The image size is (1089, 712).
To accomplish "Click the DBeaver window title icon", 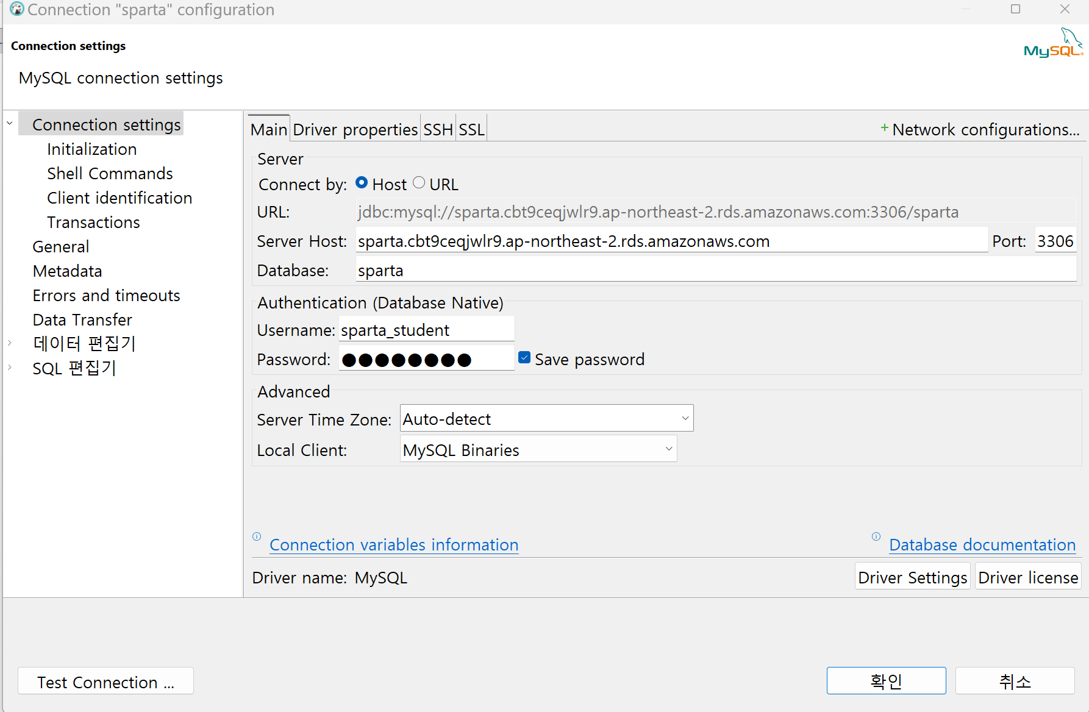I will pyautogui.click(x=17, y=9).
